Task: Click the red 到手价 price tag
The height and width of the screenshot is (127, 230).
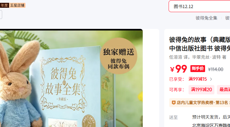Action: click(x=198, y=69)
